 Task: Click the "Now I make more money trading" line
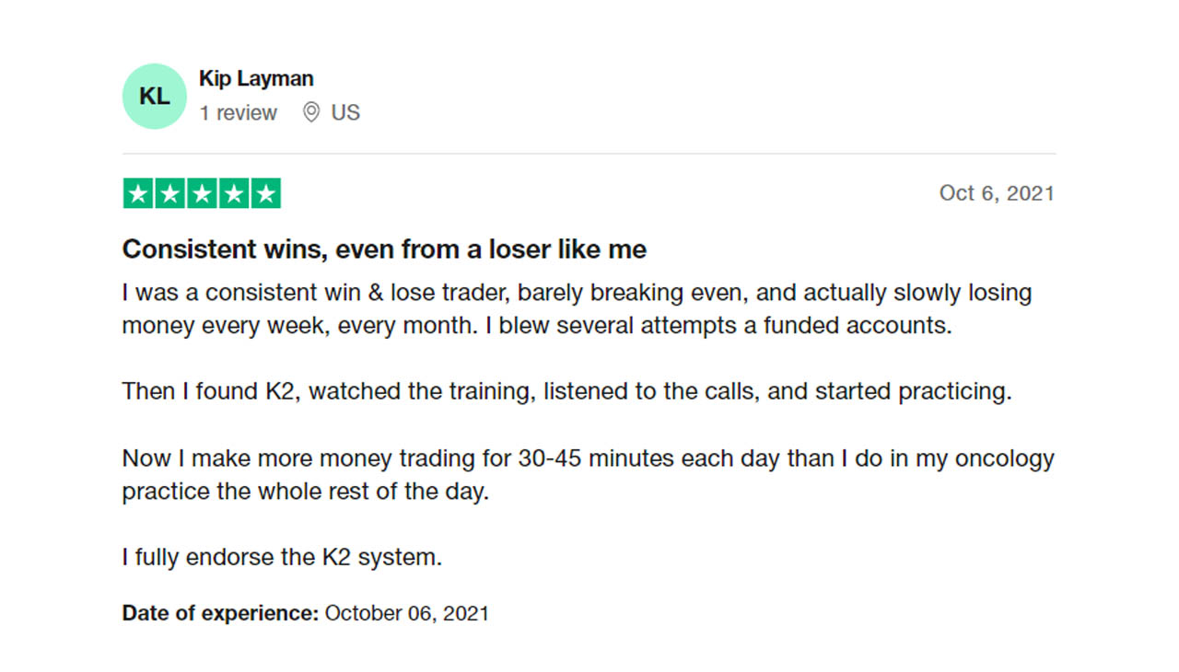click(588, 458)
